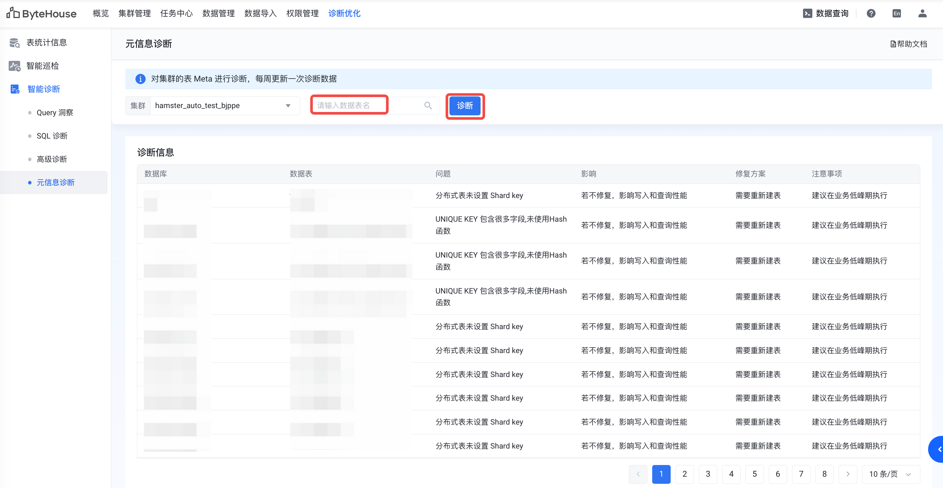Open 智能巡检 sidebar icon
This screenshot has height=488, width=943.
tap(14, 66)
